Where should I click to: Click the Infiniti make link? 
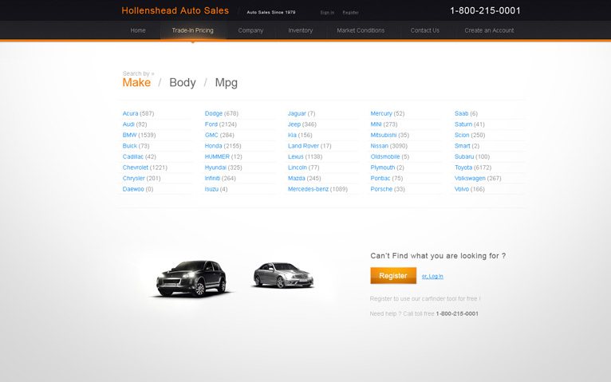pos(212,179)
